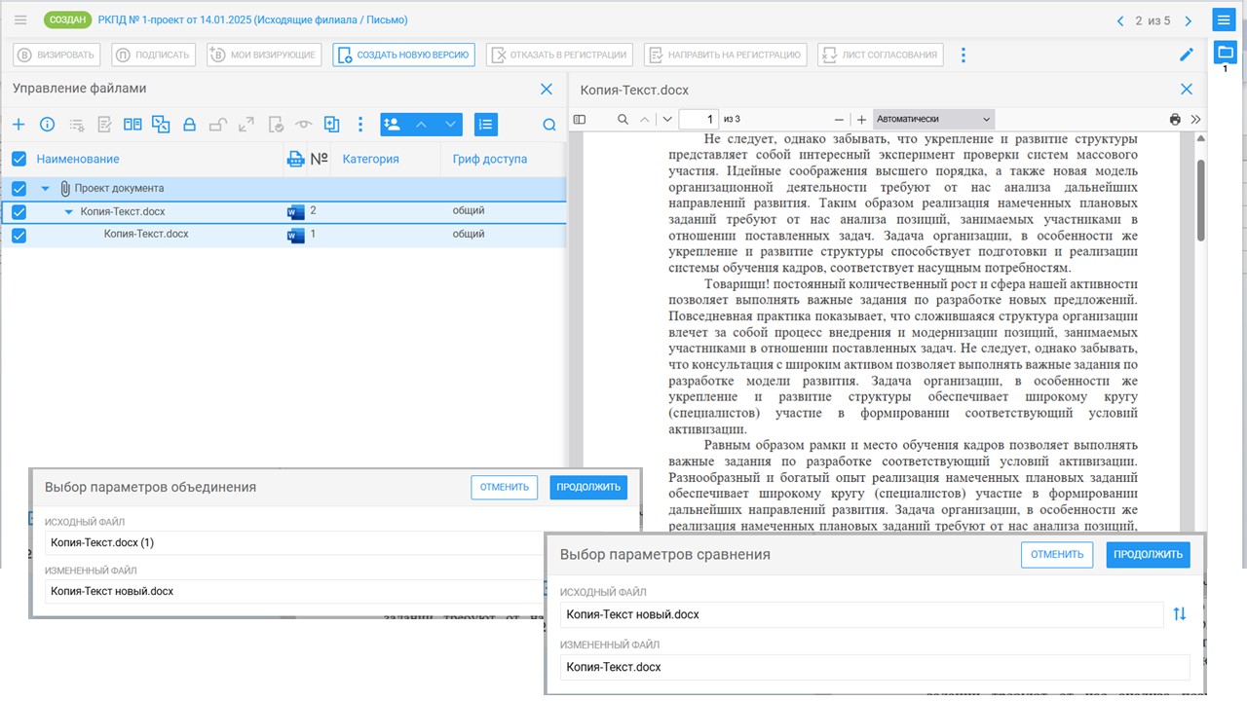Zoom in with the plus button in preview
This screenshot has width=1247, height=701.
(861, 120)
